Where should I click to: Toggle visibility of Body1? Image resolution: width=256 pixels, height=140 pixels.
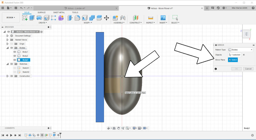[x=15, y=52]
